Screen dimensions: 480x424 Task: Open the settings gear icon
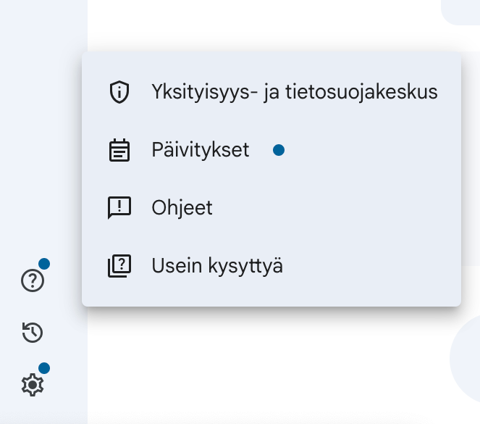pos(33,385)
